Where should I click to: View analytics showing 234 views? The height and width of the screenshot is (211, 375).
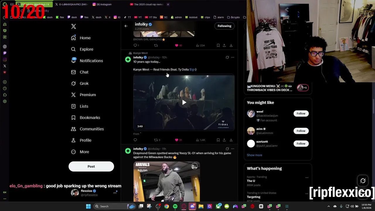200,45
